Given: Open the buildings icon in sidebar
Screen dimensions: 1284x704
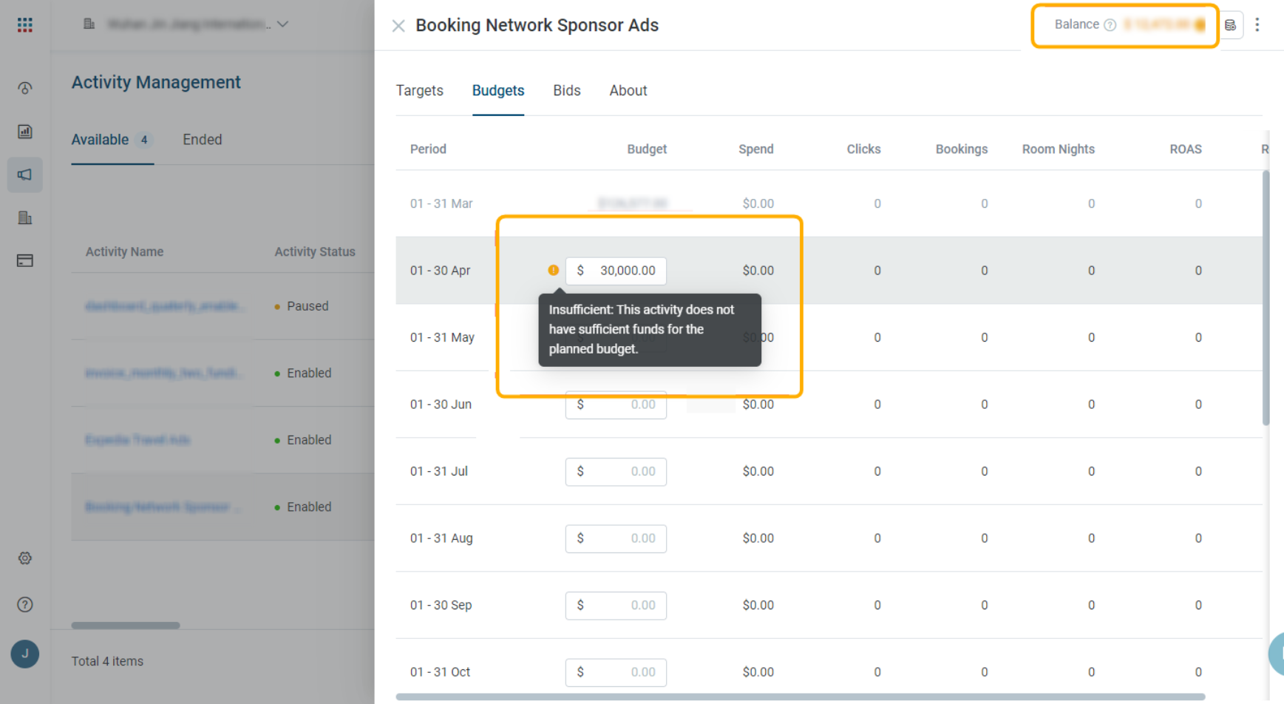Looking at the screenshot, I should (25, 218).
